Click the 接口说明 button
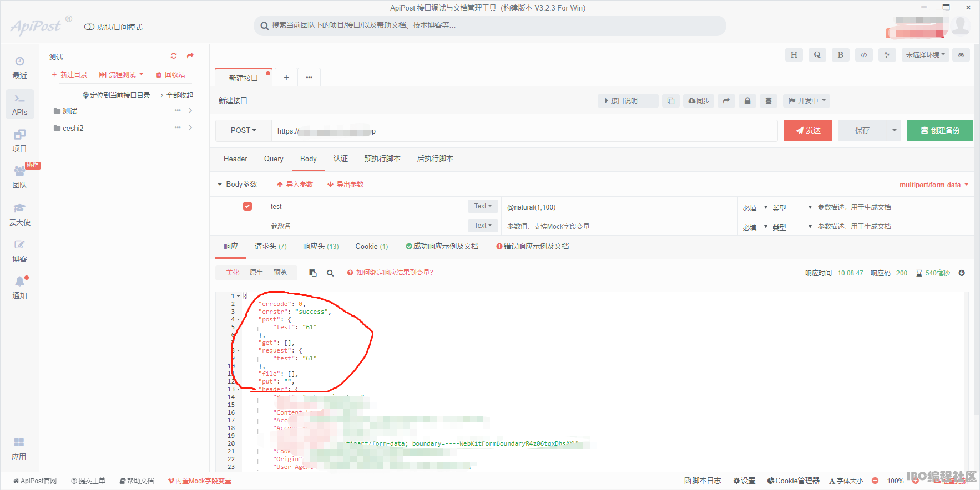The image size is (980, 490). pyautogui.click(x=628, y=101)
